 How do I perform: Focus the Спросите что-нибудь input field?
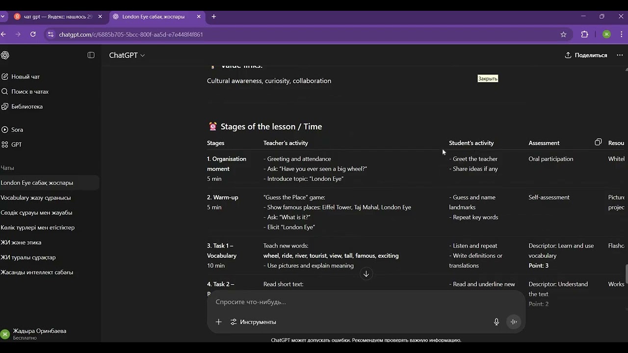[x=366, y=302]
